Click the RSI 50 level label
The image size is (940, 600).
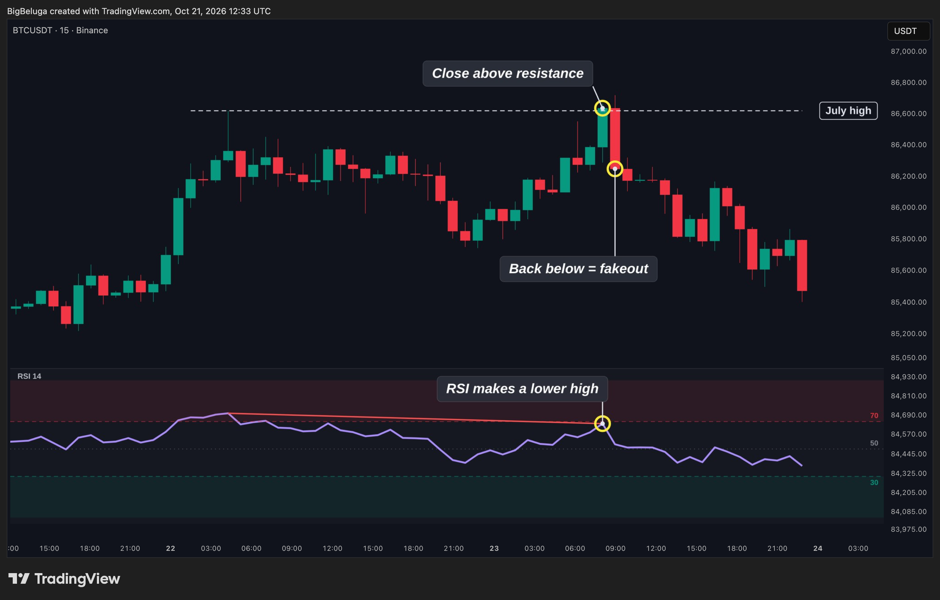[x=874, y=443]
